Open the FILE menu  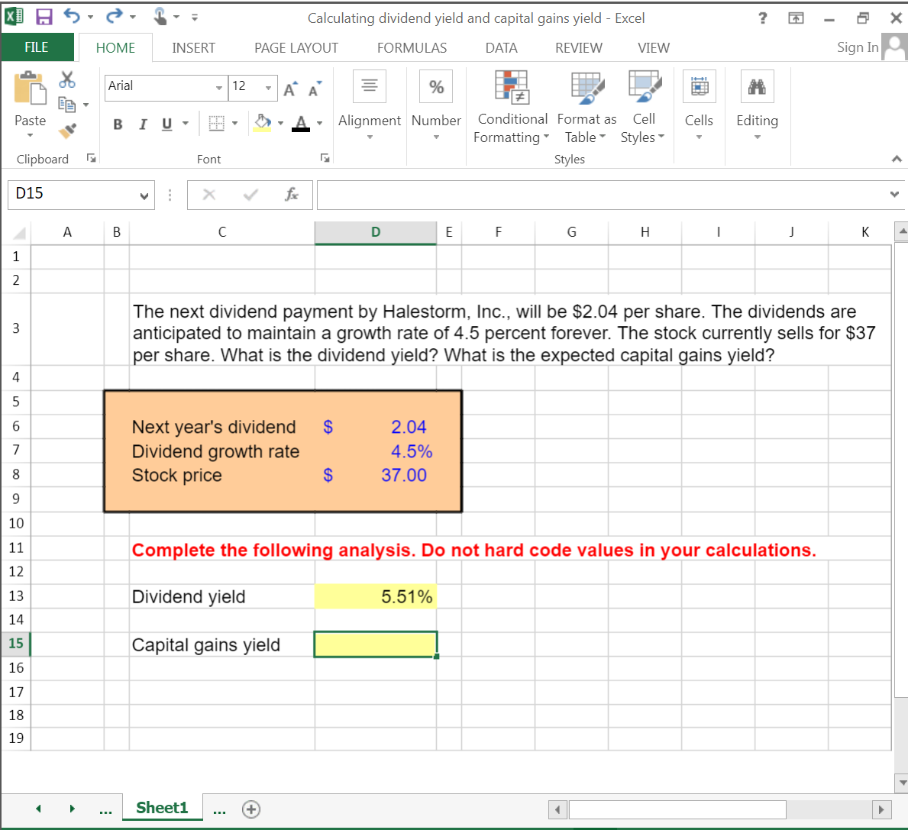point(37,47)
